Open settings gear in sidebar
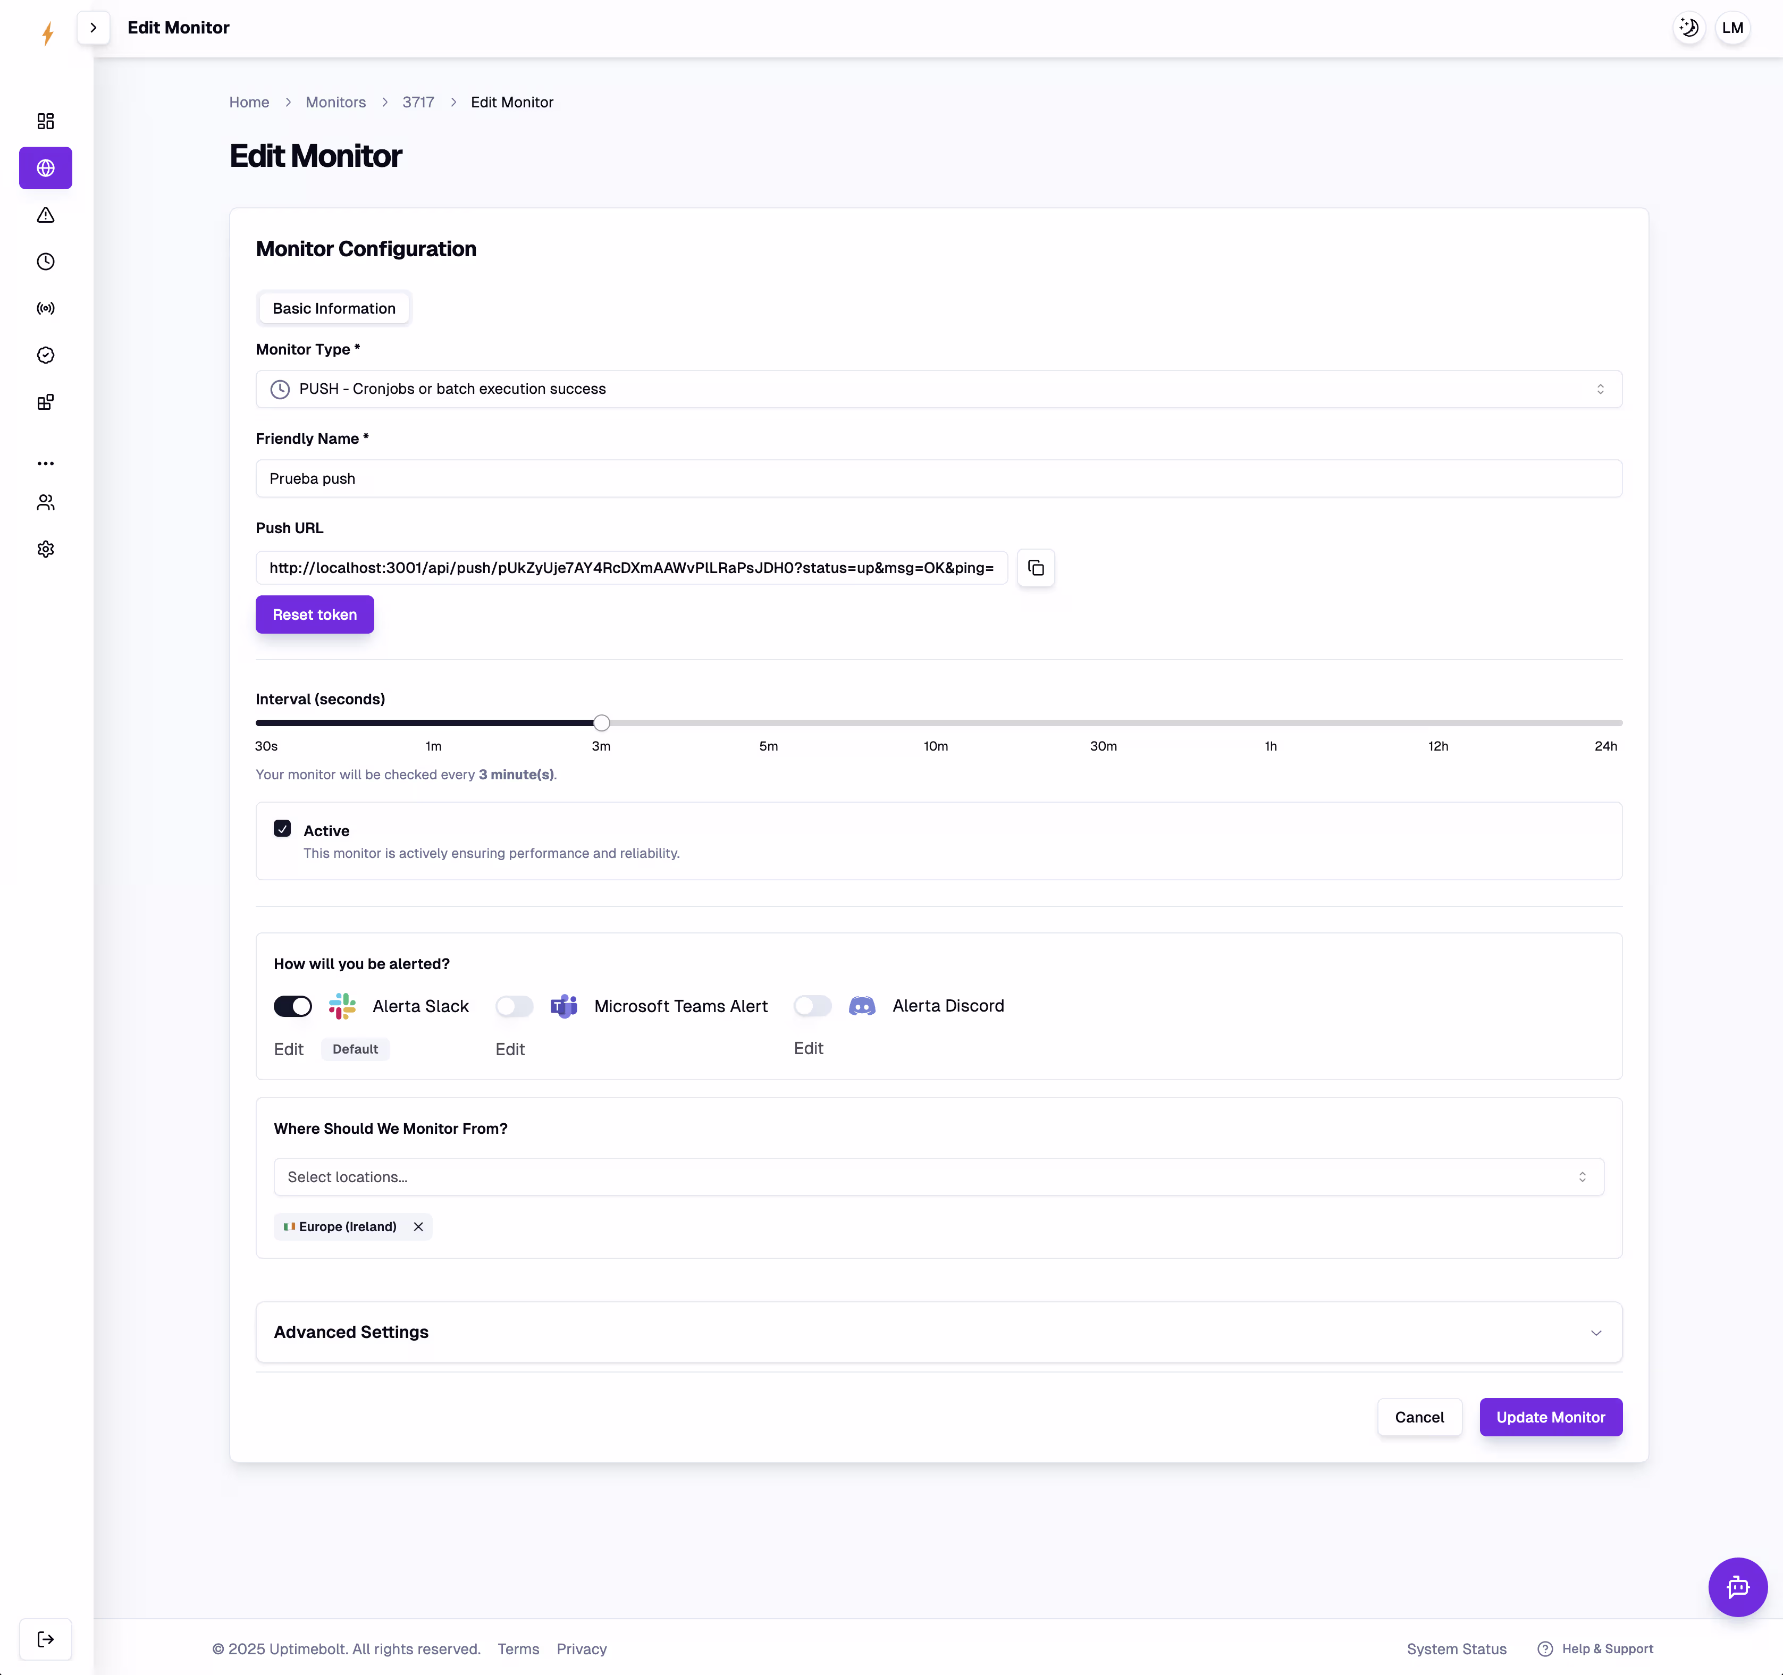 (x=46, y=549)
